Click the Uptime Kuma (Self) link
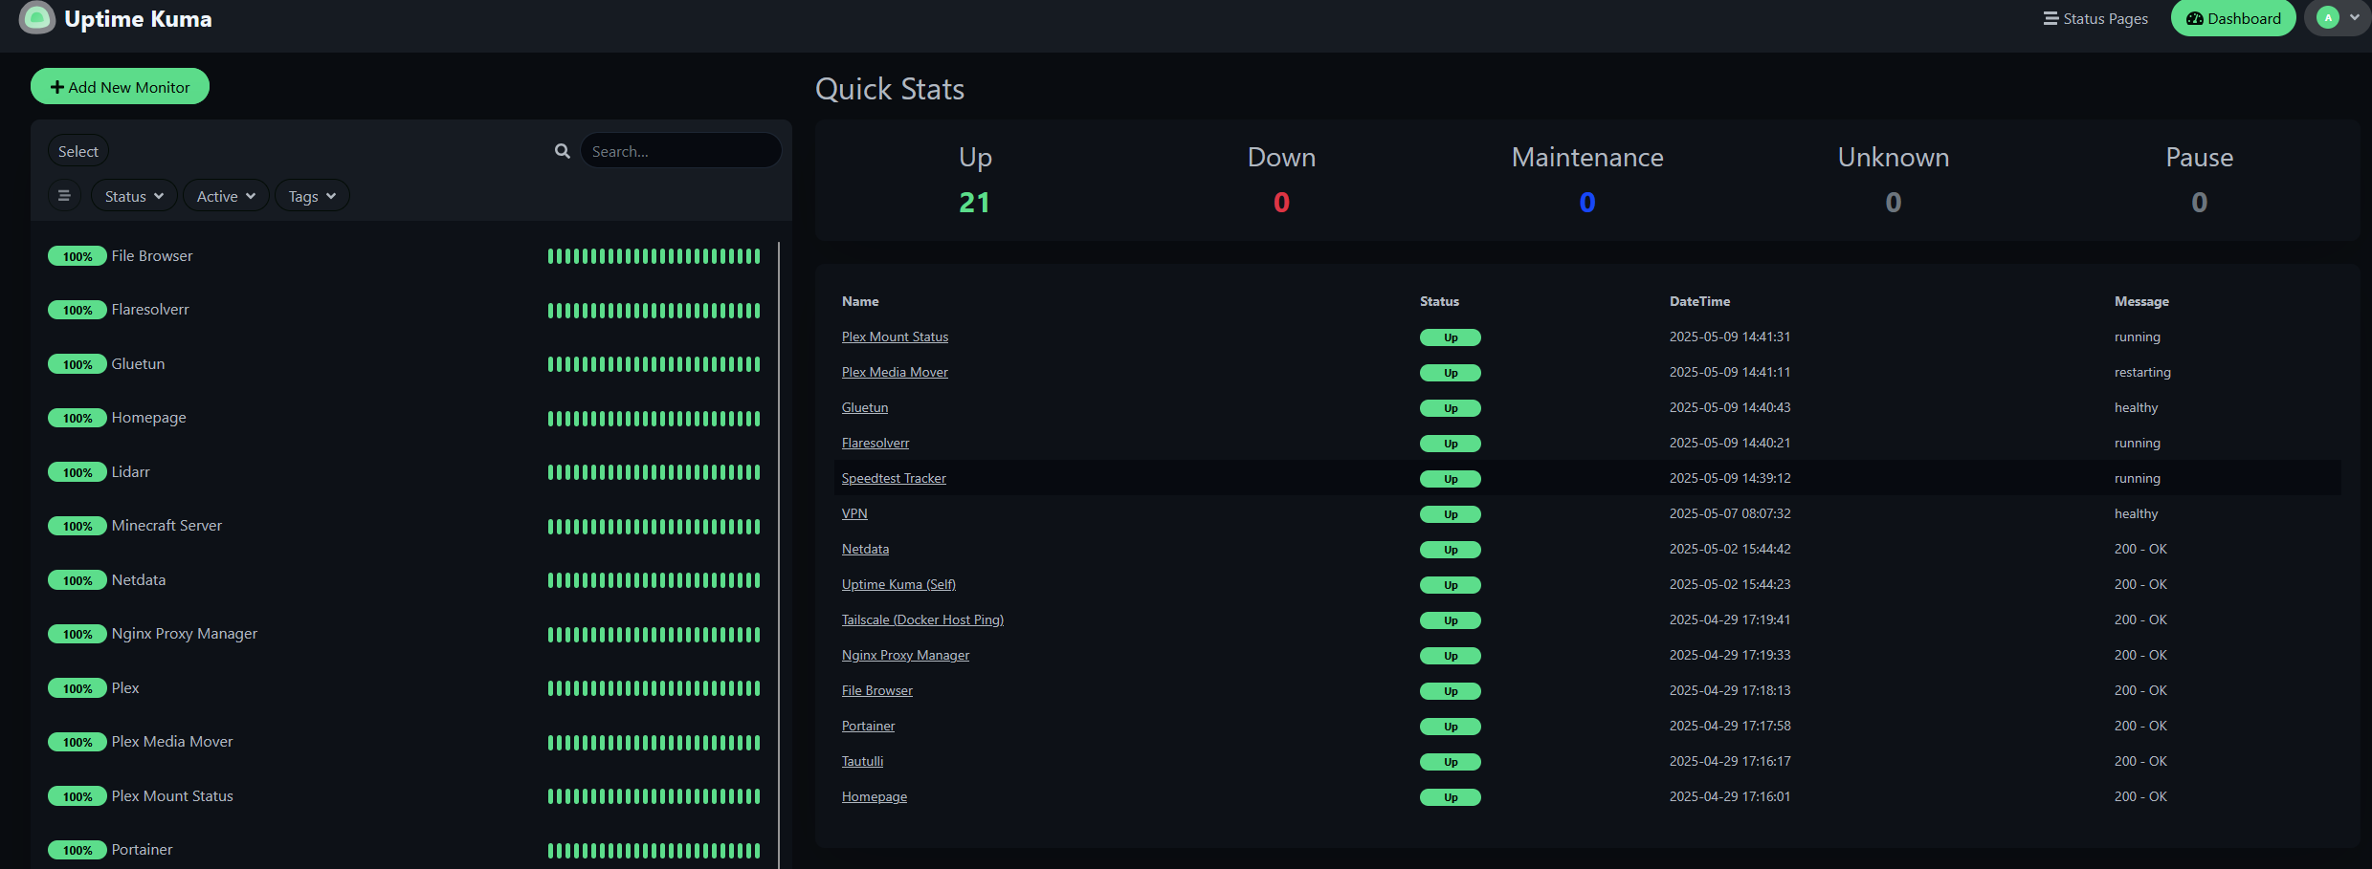This screenshot has height=869, width=2372. click(x=898, y=584)
